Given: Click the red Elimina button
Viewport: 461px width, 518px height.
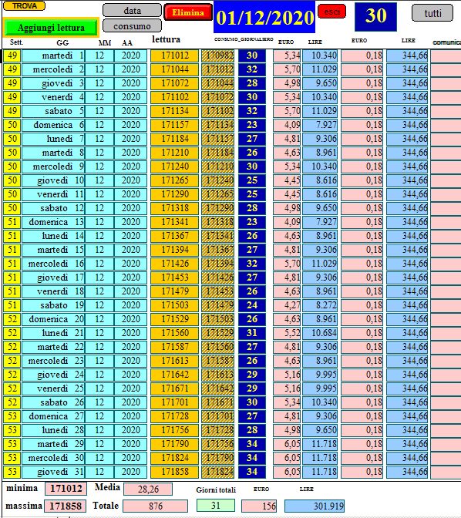Looking at the screenshot, I should (188, 12).
